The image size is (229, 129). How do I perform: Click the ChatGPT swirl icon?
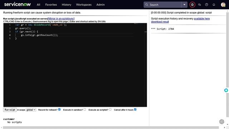pyautogui.click(x=221, y=121)
